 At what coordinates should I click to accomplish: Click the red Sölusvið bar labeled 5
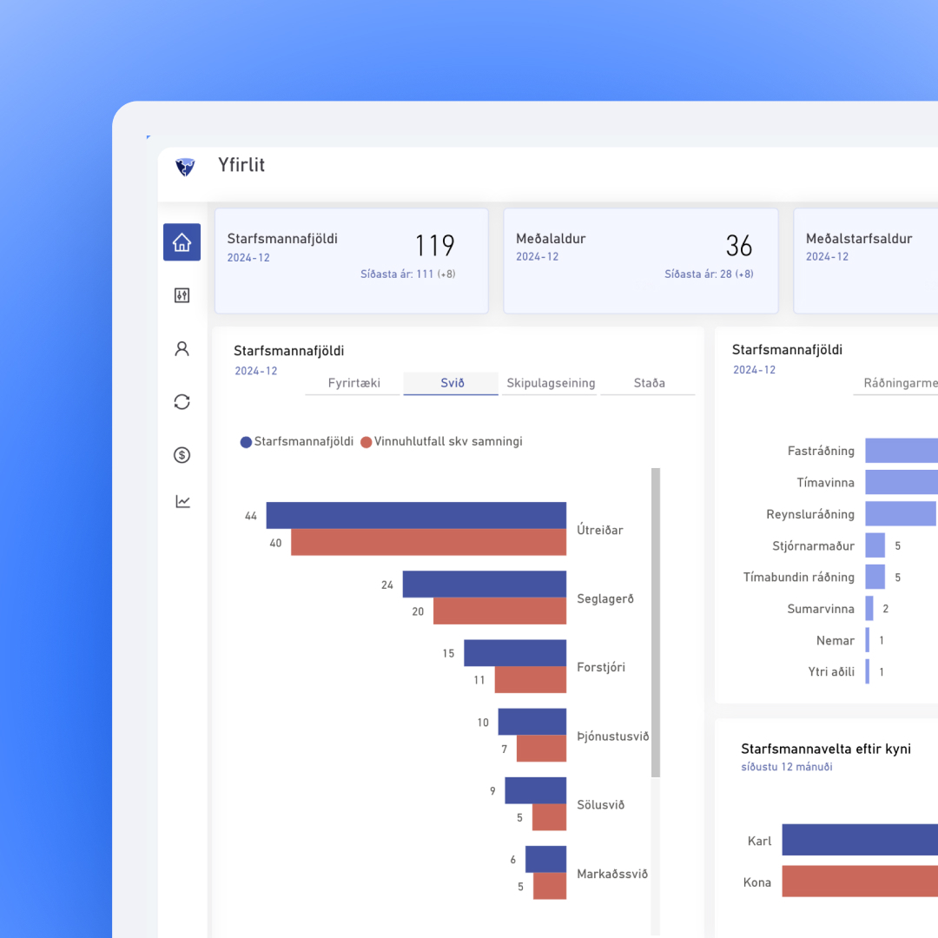549,817
